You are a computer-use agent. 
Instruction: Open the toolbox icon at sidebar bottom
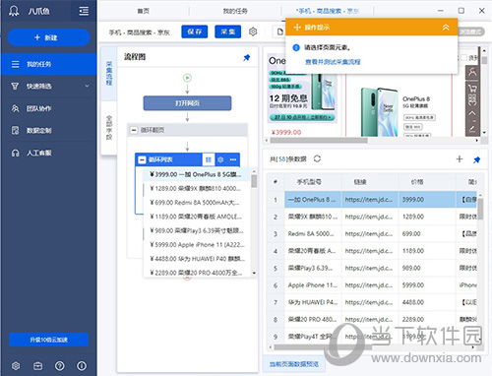point(37,365)
